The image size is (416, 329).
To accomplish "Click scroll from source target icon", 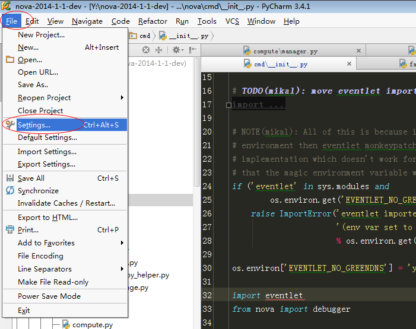I will point(146,50).
